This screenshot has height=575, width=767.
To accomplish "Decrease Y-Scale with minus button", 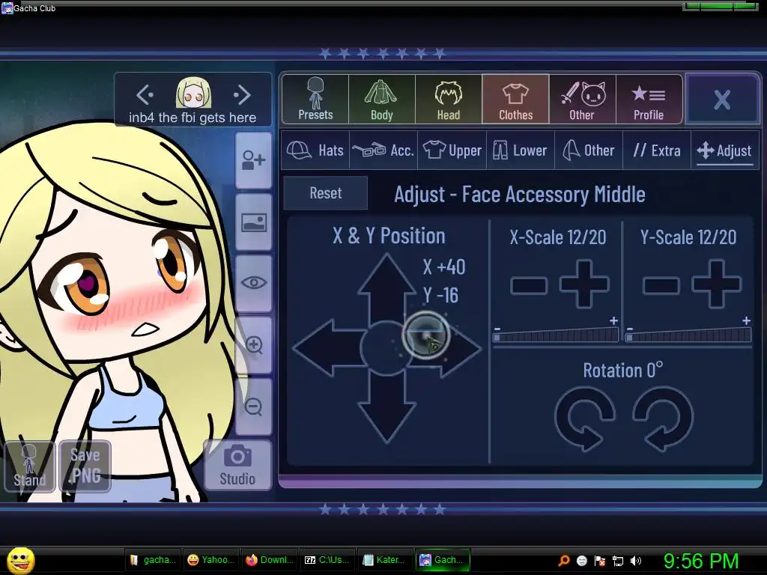I will tap(661, 285).
